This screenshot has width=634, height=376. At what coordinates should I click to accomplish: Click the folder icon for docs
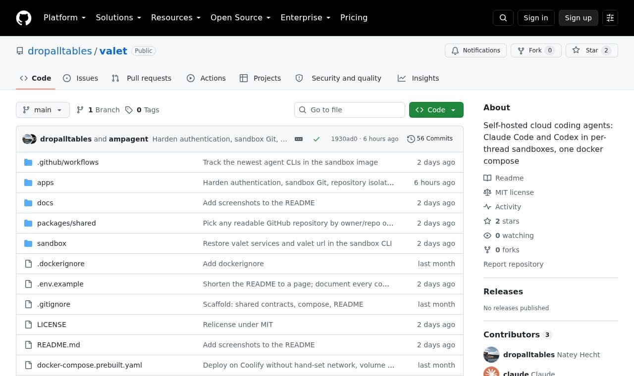[28, 203]
